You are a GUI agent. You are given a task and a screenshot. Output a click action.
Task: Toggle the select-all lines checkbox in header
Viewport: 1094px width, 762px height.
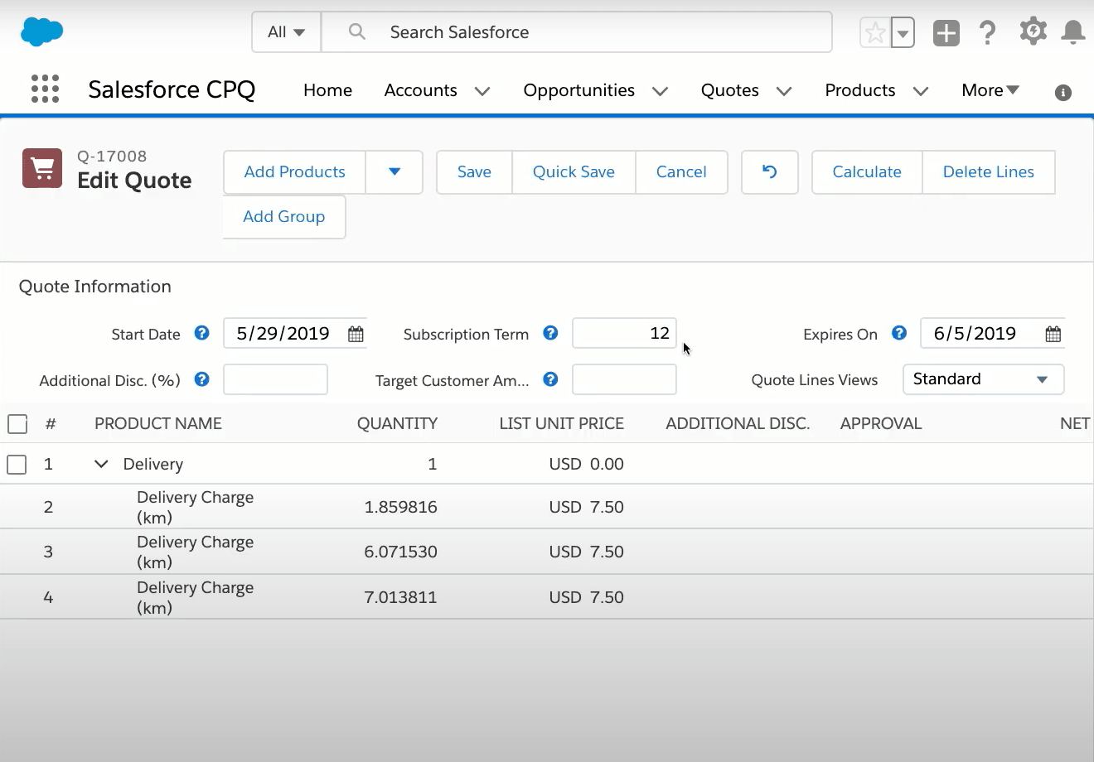(17, 424)
